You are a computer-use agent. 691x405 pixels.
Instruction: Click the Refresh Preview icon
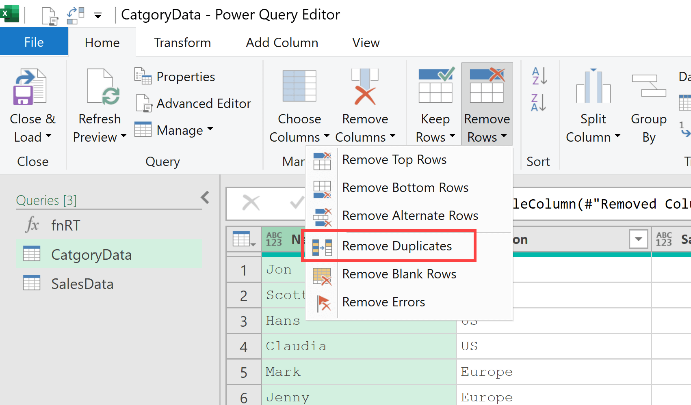click(x=103, y=86)
